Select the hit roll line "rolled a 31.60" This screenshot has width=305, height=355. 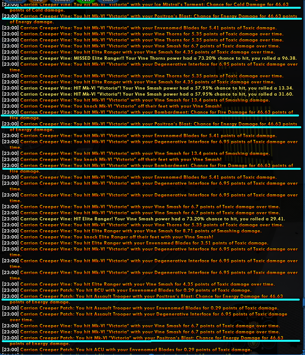pos(148,94)
